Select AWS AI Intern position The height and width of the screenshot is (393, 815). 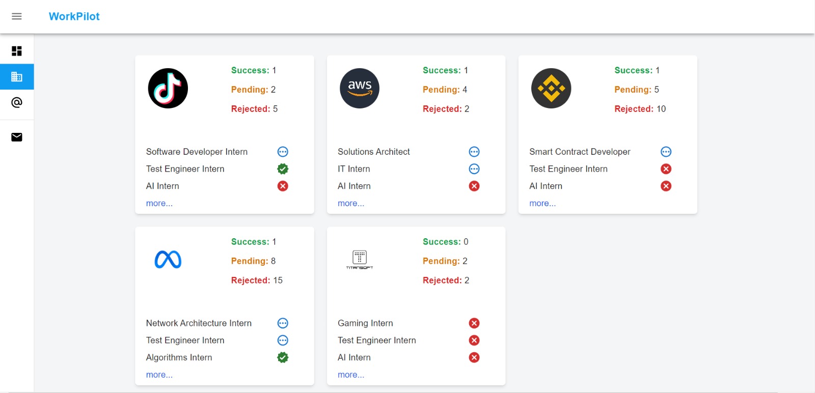click(354, 186)
